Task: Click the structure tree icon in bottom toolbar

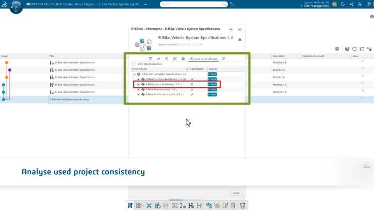Action: tap(175, 205)
